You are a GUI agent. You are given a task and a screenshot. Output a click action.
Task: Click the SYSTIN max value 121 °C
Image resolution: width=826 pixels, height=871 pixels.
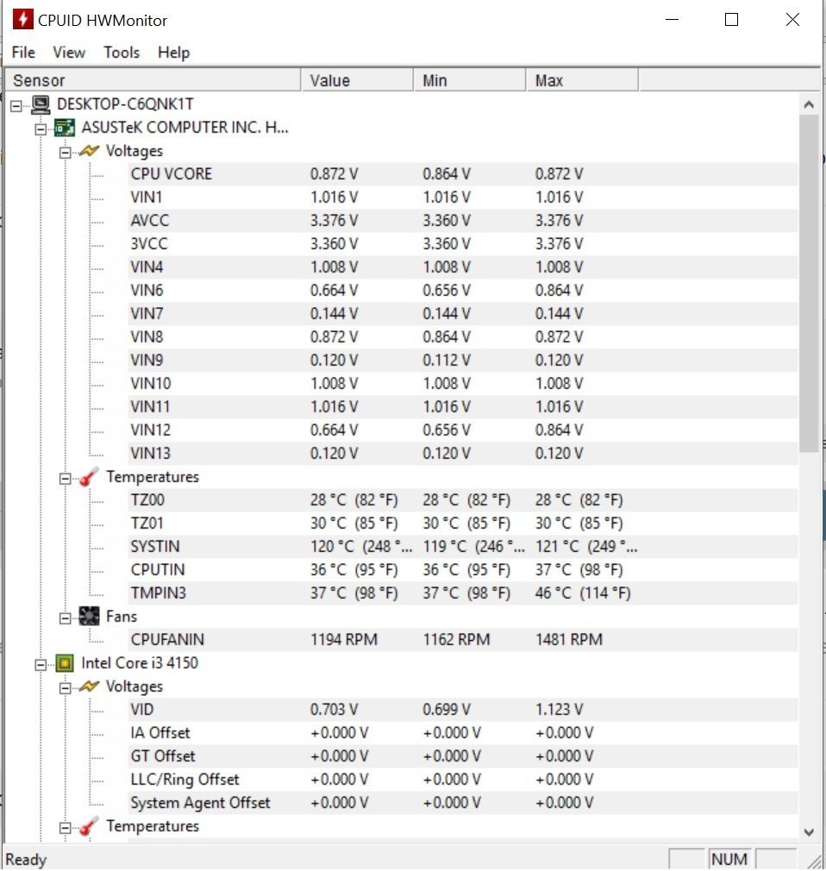(586, 547)
